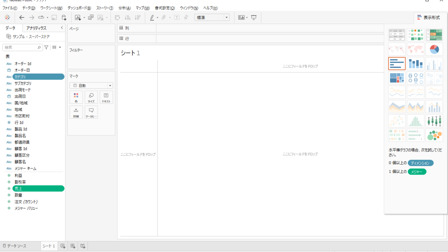Click the Sort ascending toolbar icon
The height and width of the screenshot is (252, 448).
128,17
